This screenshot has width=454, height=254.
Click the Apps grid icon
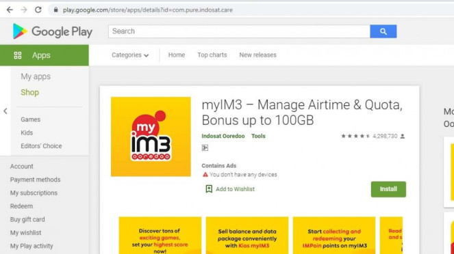[x=18, y=55]
